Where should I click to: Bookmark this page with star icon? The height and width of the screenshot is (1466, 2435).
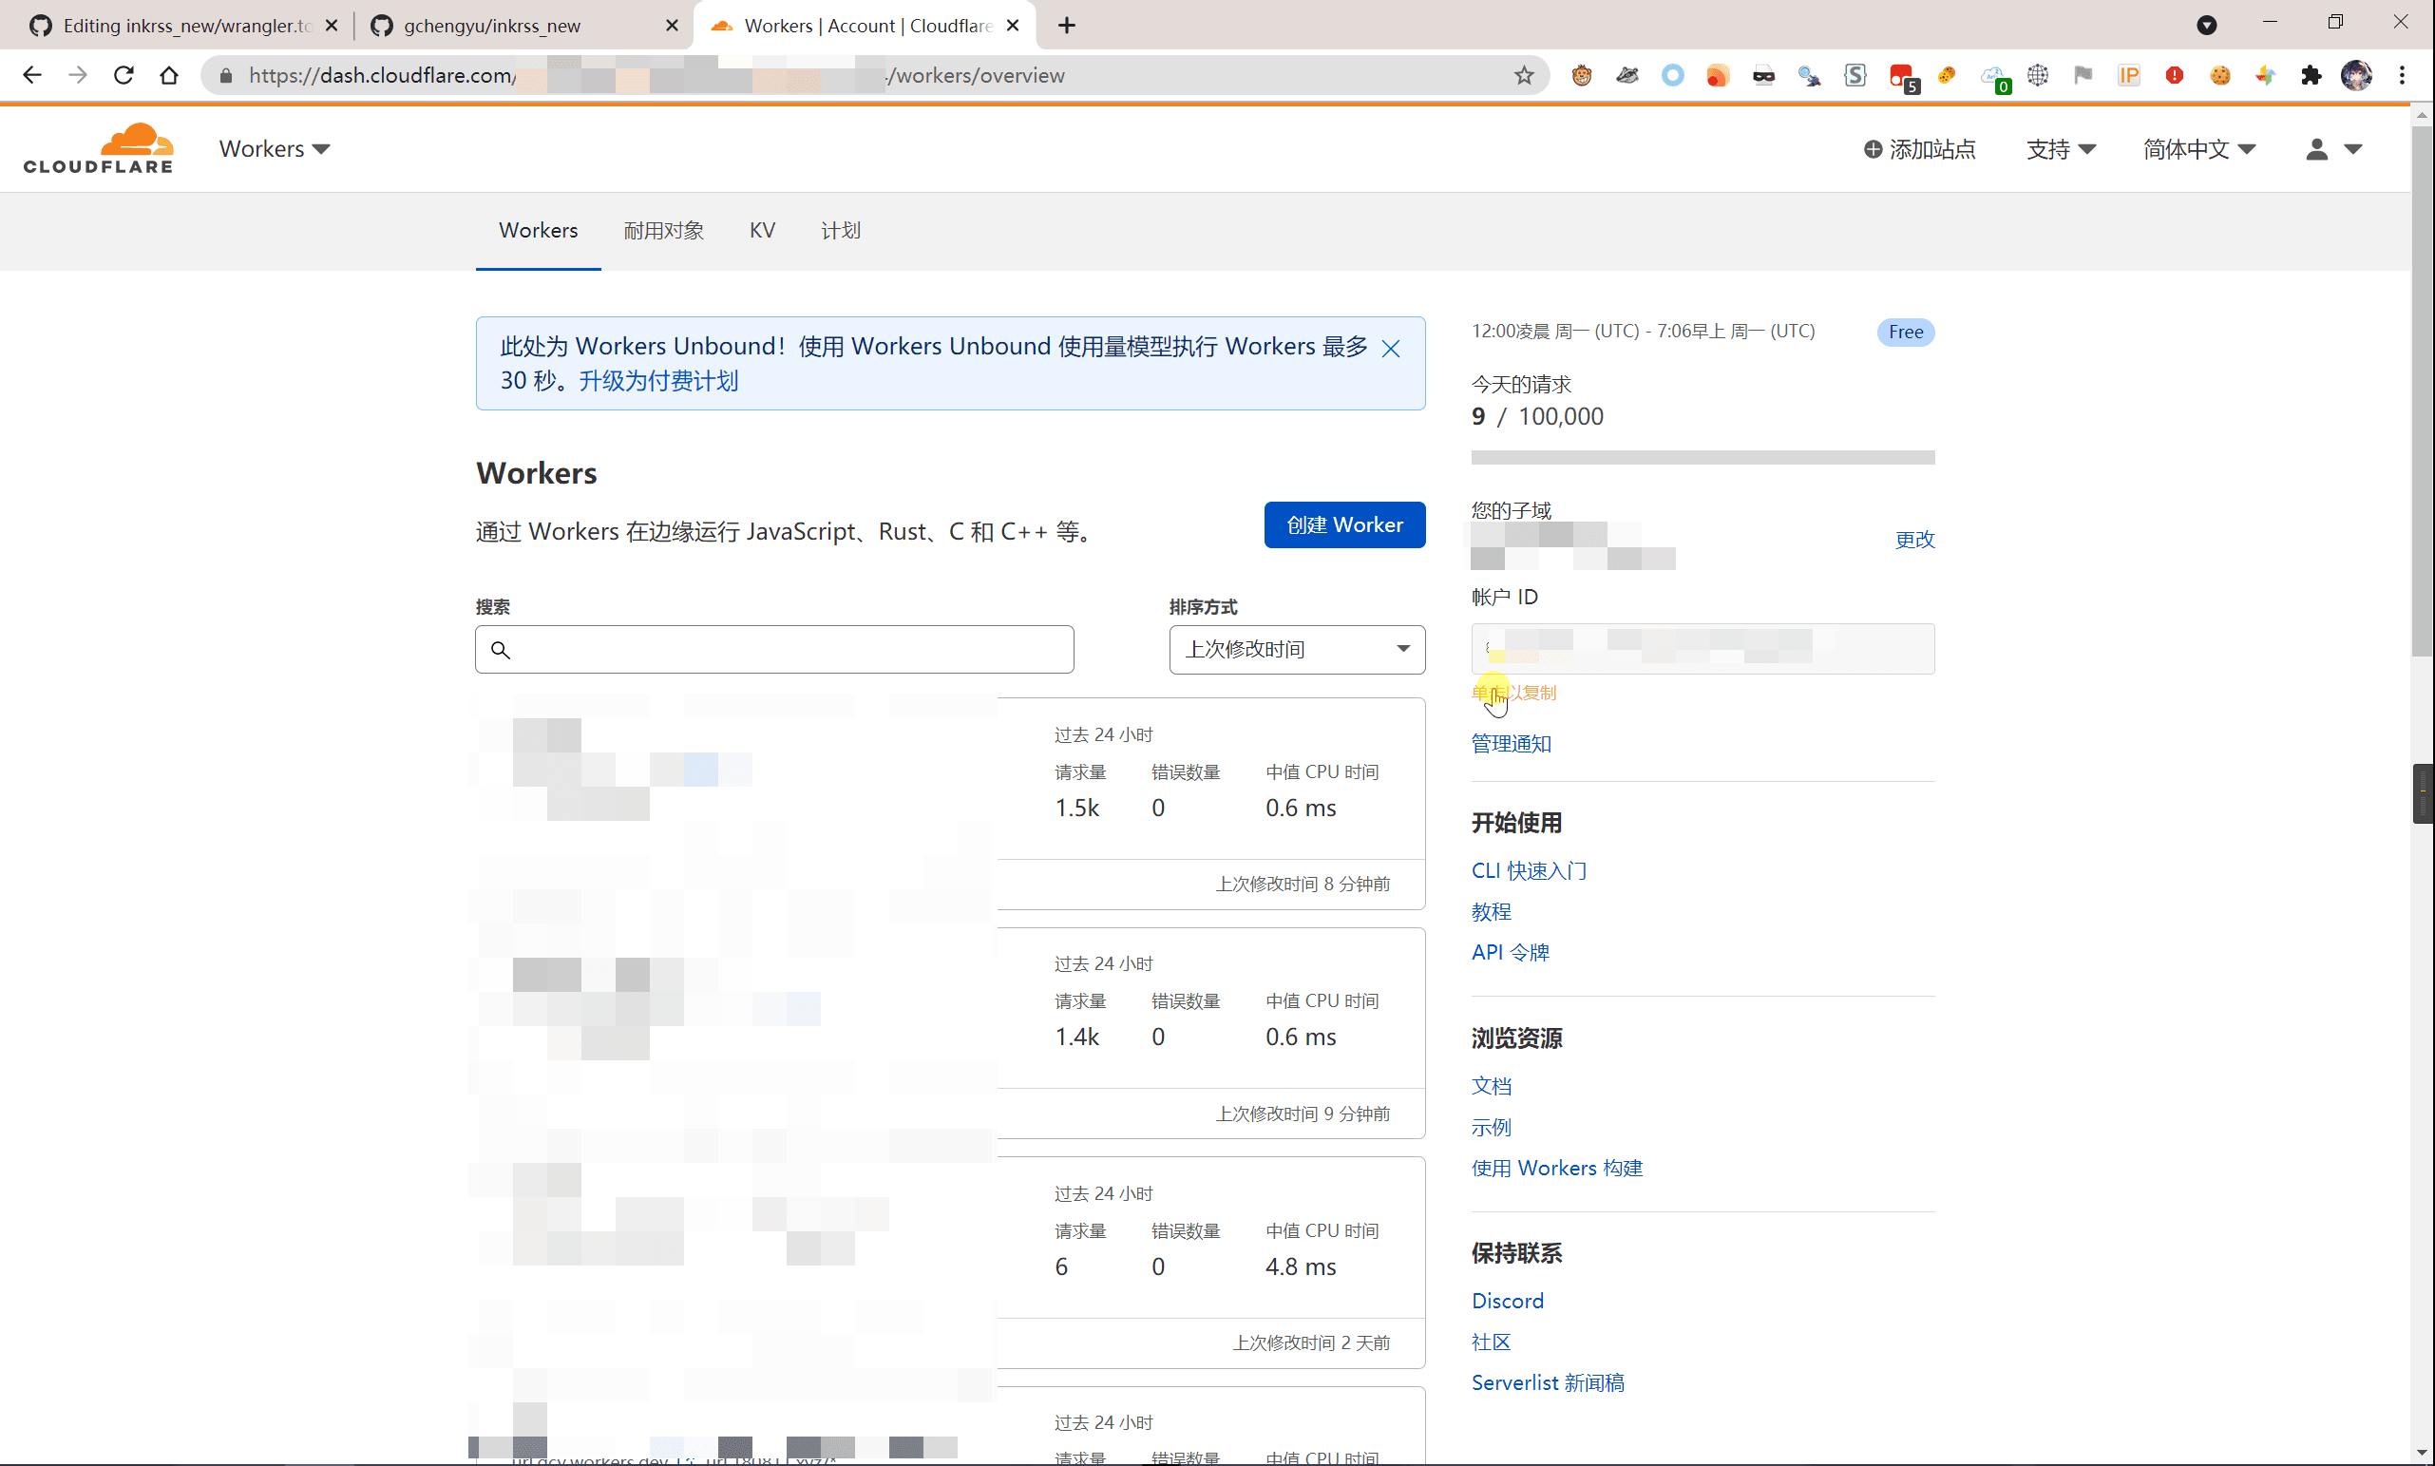coord(1524,75)
